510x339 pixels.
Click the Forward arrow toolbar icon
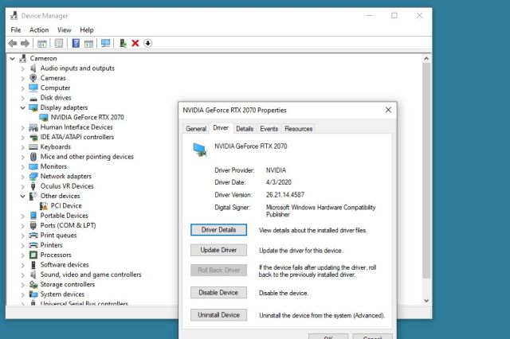pos(25,43)
